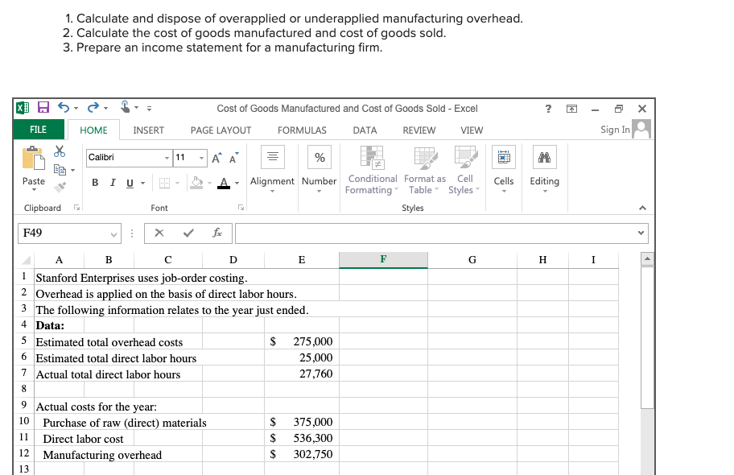The width and height of the screenshot is (734, 475).
Task: Open the font name dropdown
Action: [x=166, y=158]
